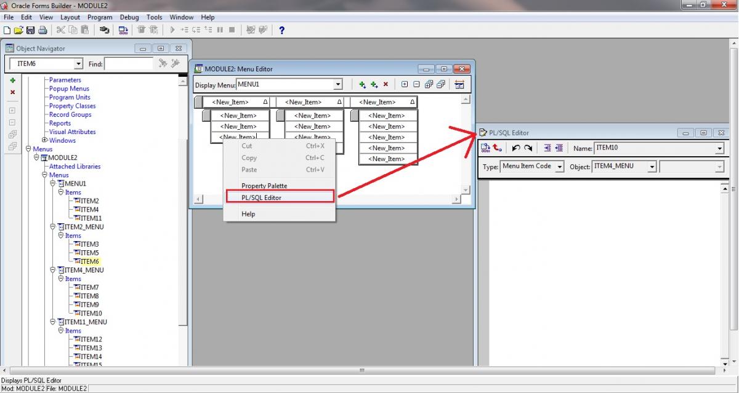The image size is (739, 393).
Task: Click the Expand icon in Menu Editor toolbar
Action: point(405,85)
